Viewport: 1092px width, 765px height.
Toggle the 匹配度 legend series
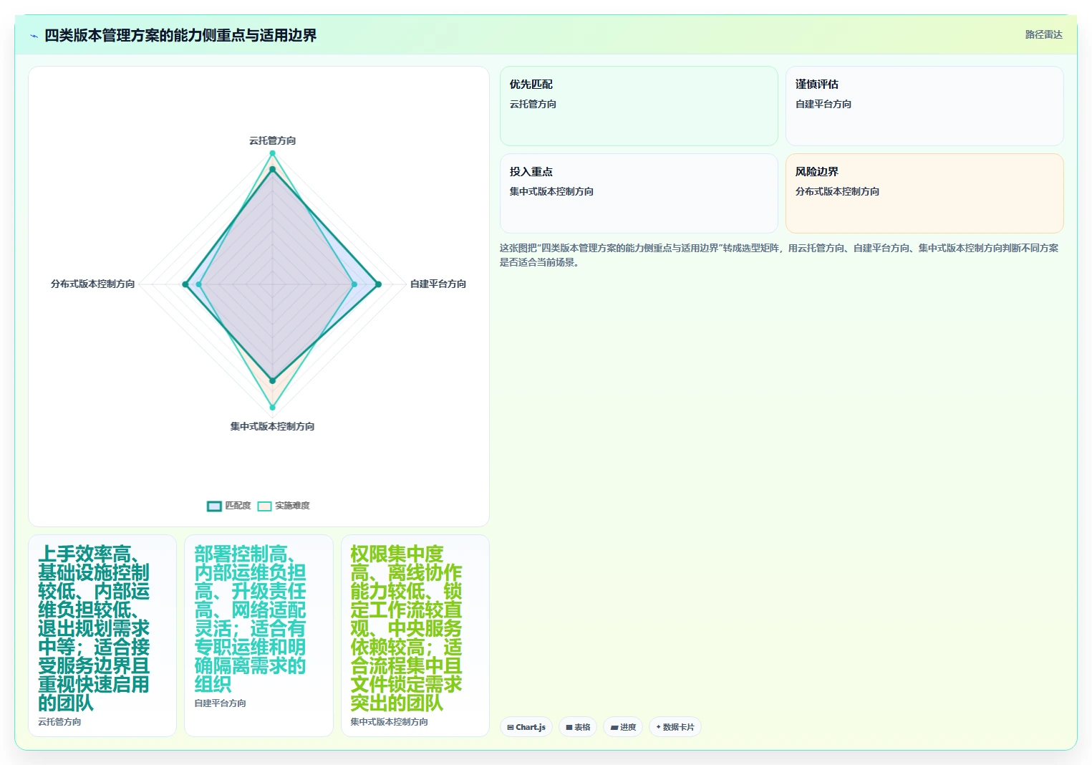229,506
